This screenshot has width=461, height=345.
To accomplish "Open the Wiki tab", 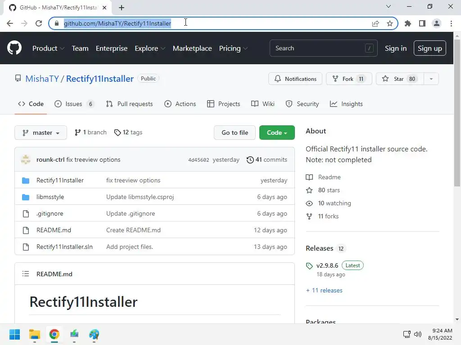I will 262,104.
